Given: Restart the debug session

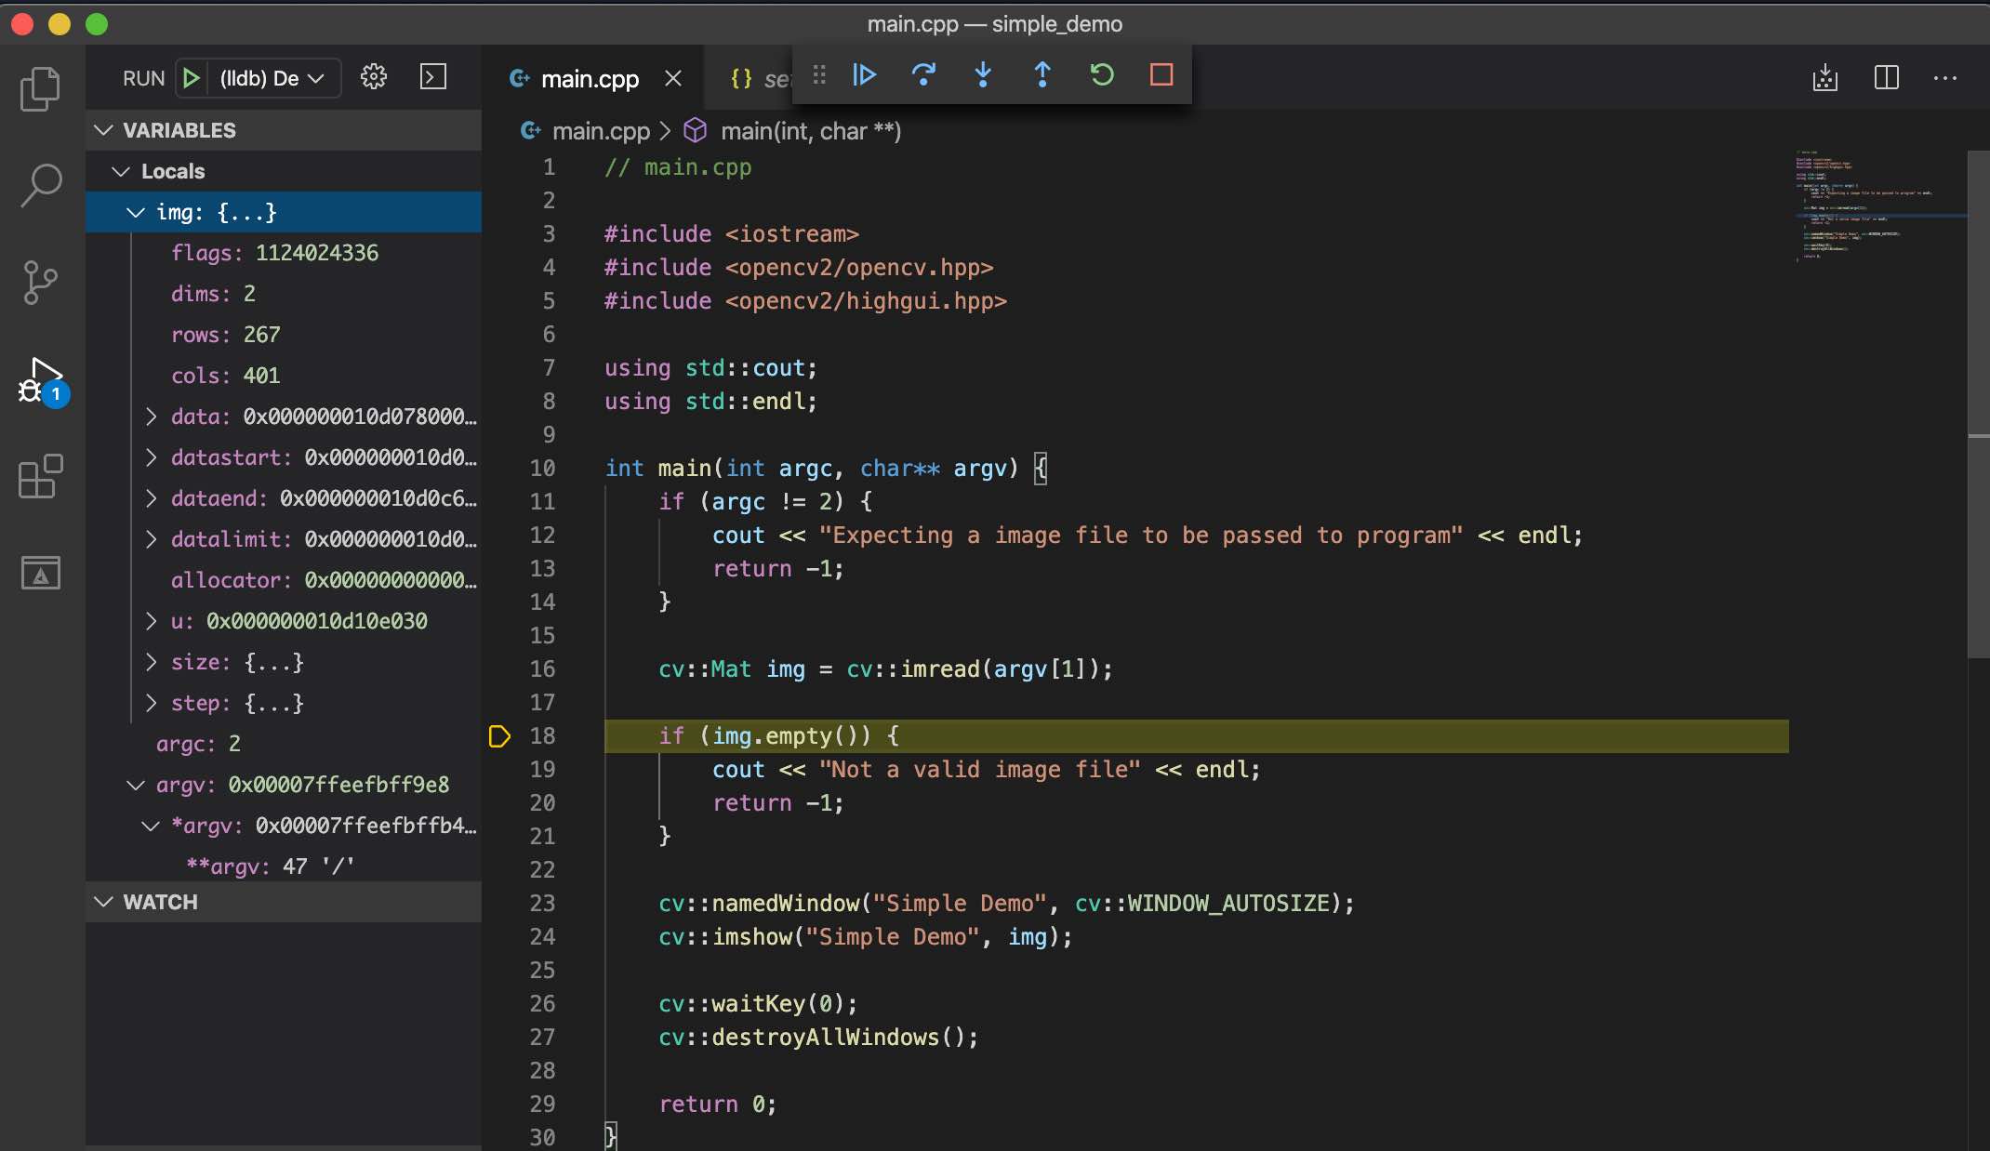Looking at the screenshot, I should click(x=1101, y=75).
